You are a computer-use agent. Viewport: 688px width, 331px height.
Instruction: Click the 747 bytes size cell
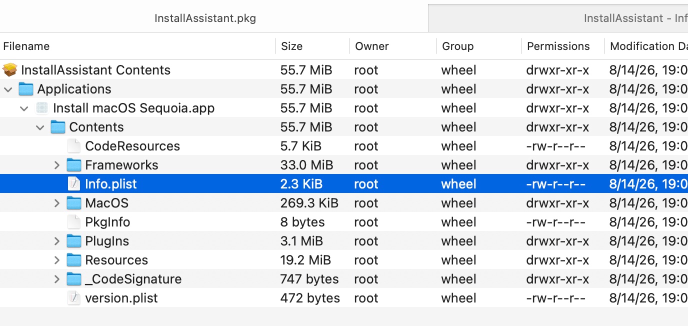(309, 279)
